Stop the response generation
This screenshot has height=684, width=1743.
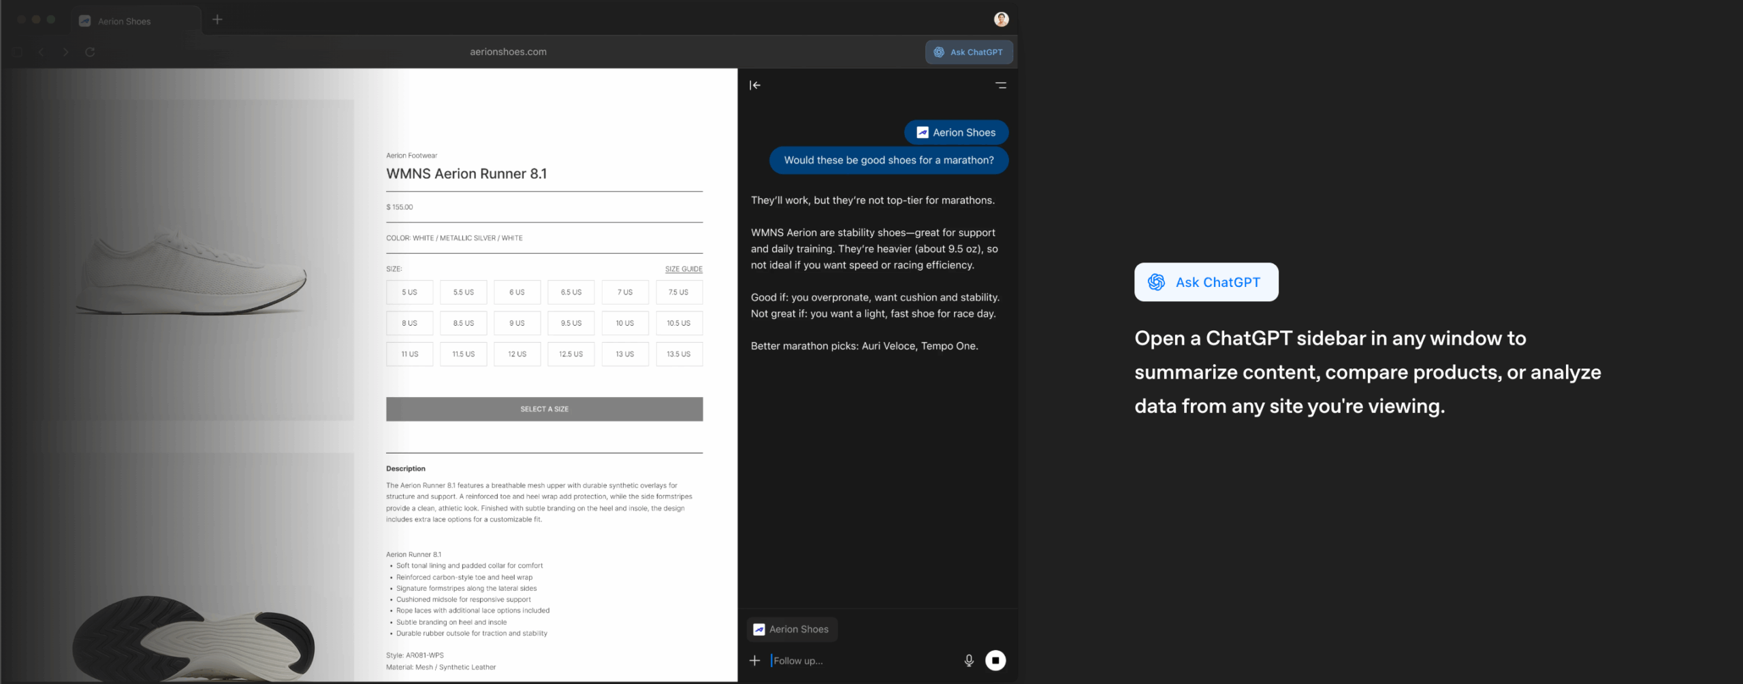click(995, 660)
